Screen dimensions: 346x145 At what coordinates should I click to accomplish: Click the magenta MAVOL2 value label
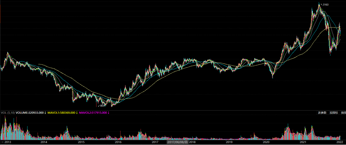[x=93, y=113]
